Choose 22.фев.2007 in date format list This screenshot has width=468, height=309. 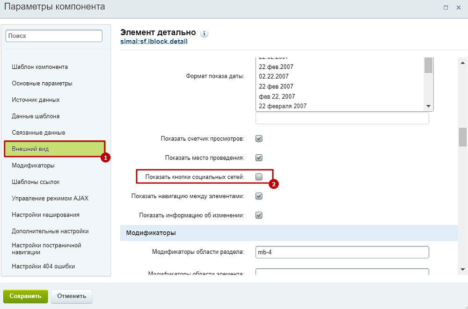pyautogui.click(x=276, y=67)
